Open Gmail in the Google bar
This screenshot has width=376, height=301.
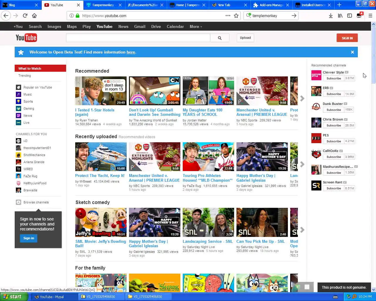tap(140, 26)
